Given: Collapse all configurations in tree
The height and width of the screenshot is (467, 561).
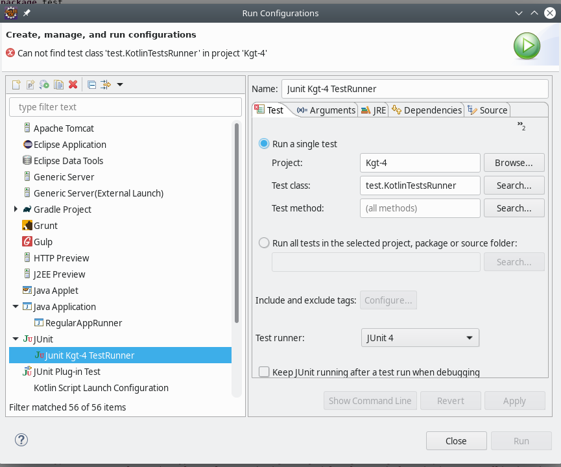Looking at the screenshot, I should click(92, 85).
